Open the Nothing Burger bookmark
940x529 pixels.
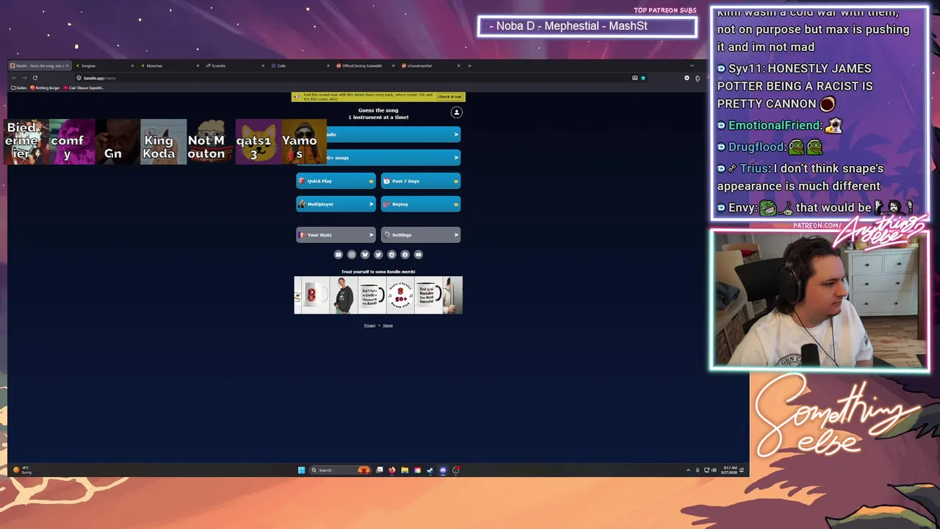(x=46, y=88)
